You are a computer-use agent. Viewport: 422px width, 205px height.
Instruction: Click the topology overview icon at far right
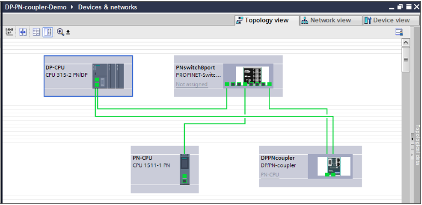pyautogui.click(x=399, y=32)
